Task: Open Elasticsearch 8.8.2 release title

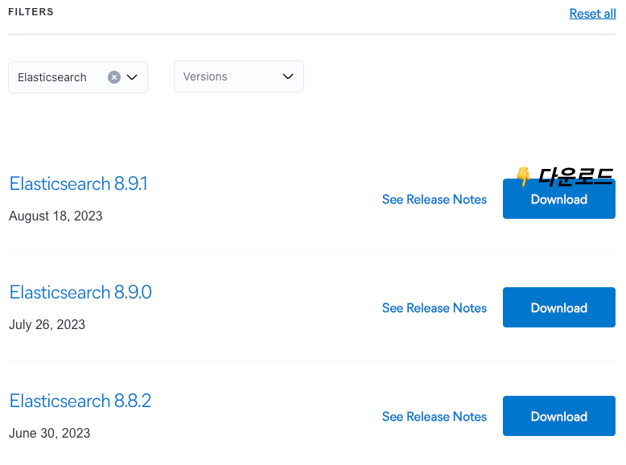Action: click(80, 401)
